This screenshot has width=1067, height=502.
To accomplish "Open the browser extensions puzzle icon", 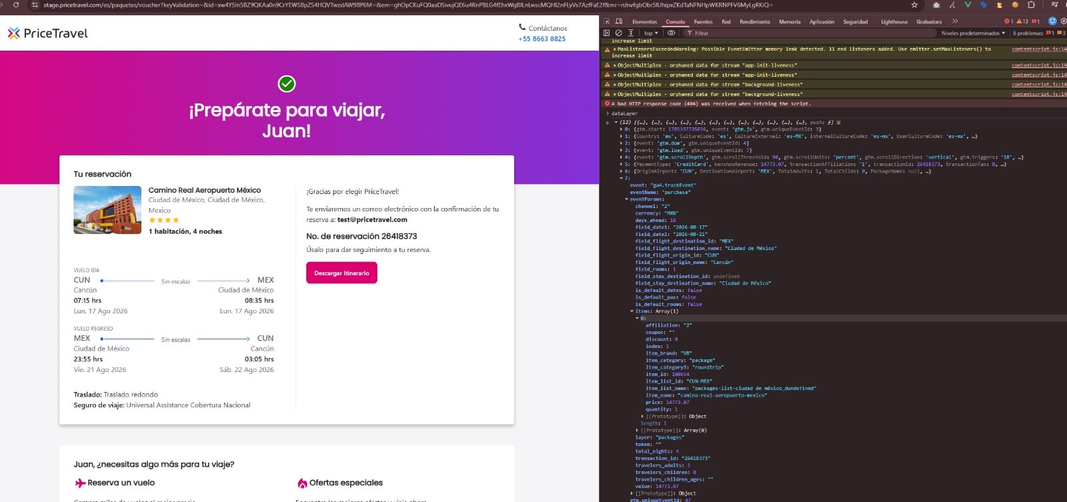I will tap(1031, 5).
